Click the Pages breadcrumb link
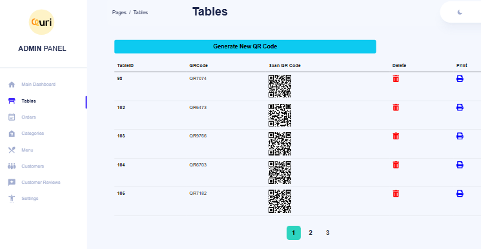This screenshot has height=249, width=481. [119, 12]
